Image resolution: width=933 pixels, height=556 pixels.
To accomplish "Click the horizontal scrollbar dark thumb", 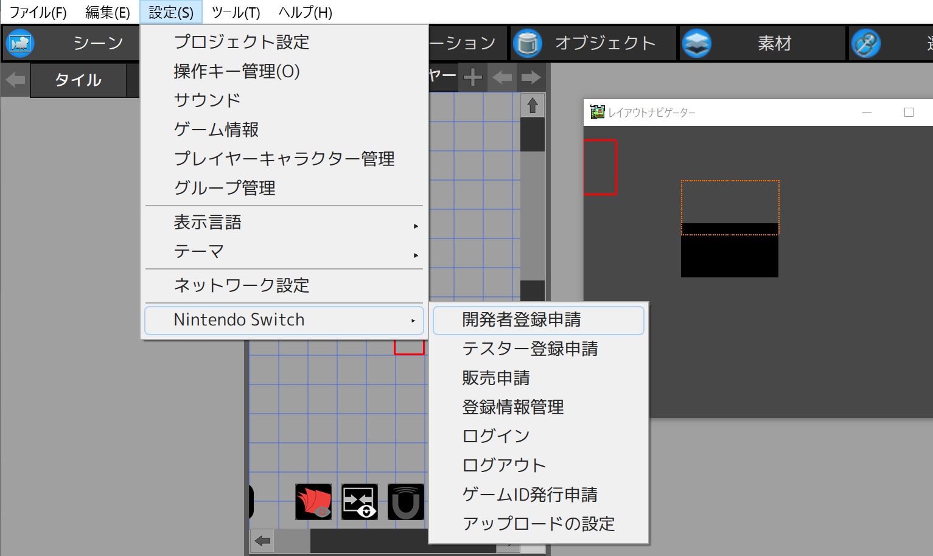I will [x=403, y=541].
